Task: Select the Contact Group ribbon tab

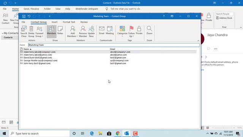Action: 39,22
